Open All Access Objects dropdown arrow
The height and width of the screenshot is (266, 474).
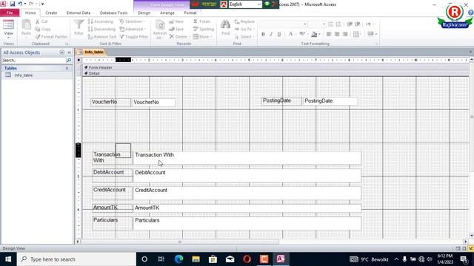[62, 52]
